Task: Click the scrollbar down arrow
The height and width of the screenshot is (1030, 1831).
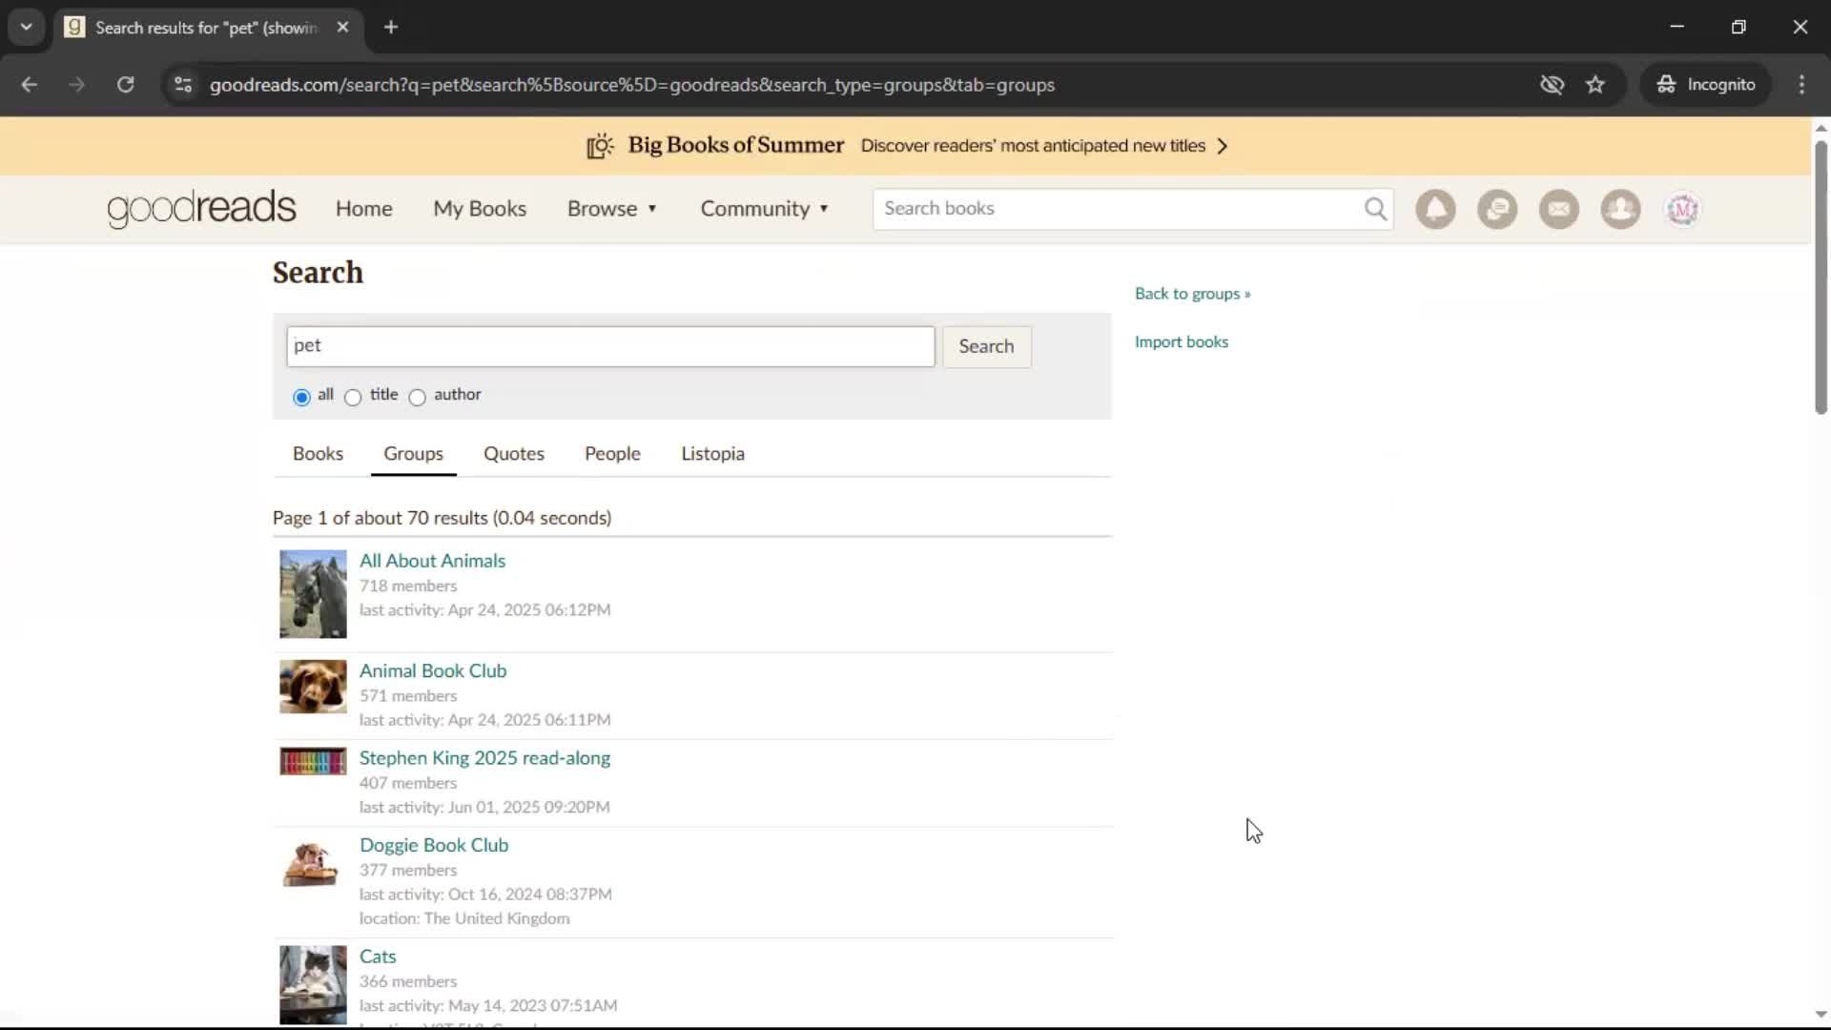Action: pos(1821,1015)
